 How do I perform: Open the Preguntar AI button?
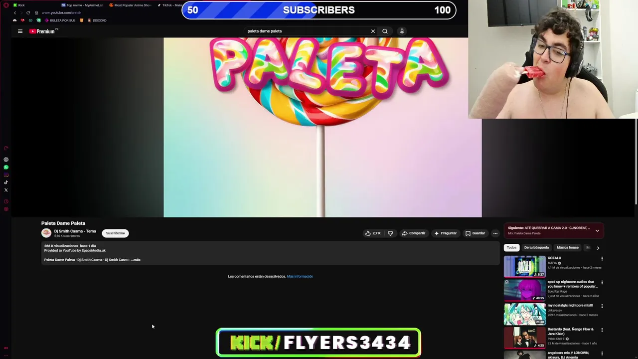(446, 233)
